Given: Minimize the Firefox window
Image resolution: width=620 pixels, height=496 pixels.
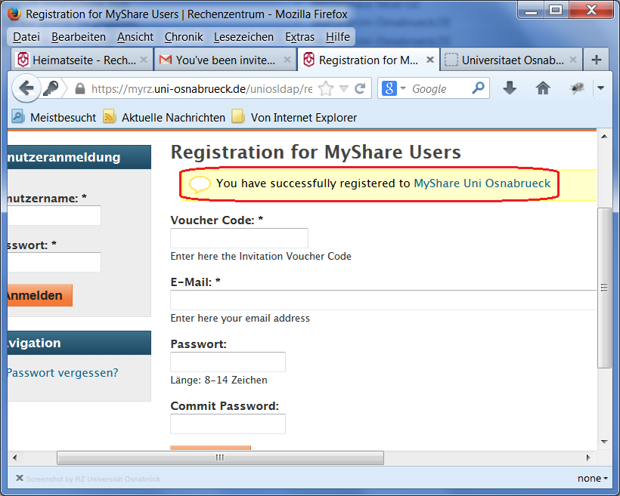Looking at the screenshot, I should click(531, 11).
